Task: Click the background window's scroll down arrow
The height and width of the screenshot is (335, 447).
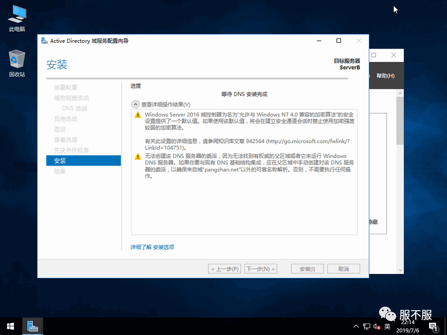Action: (x=400, y=270)
